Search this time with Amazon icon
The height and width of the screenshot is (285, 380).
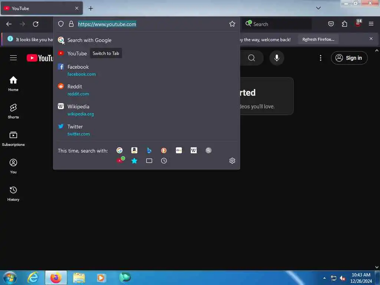click(134, 151)
